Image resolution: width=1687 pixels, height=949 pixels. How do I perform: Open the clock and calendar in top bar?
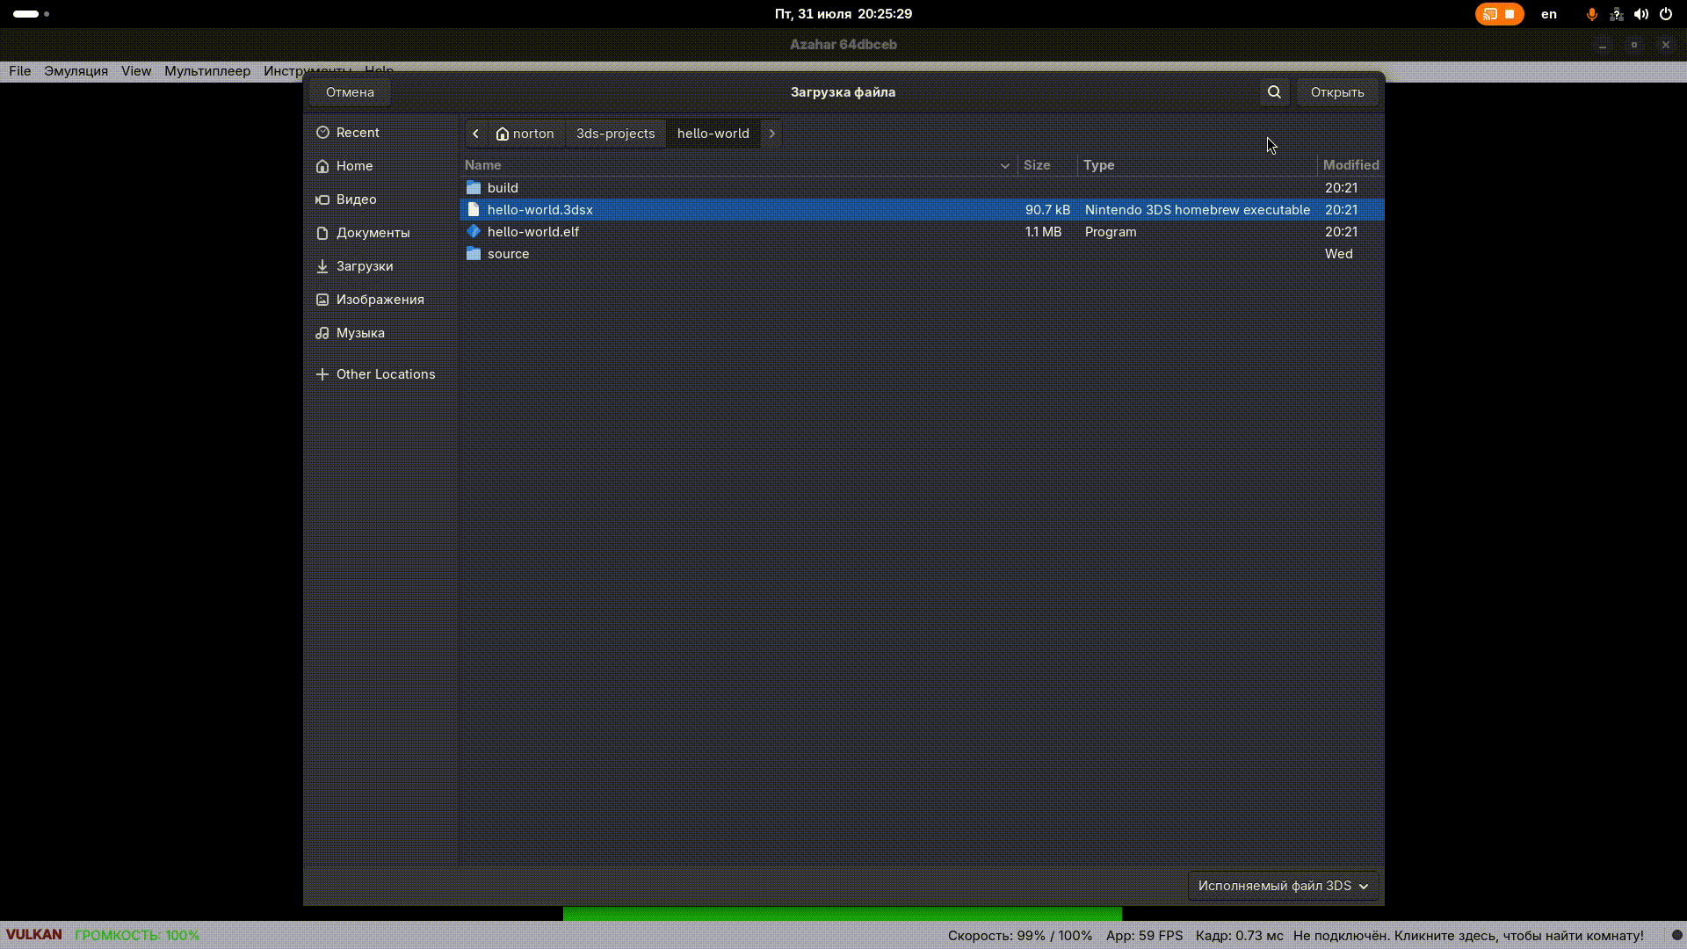click(843, 14)
